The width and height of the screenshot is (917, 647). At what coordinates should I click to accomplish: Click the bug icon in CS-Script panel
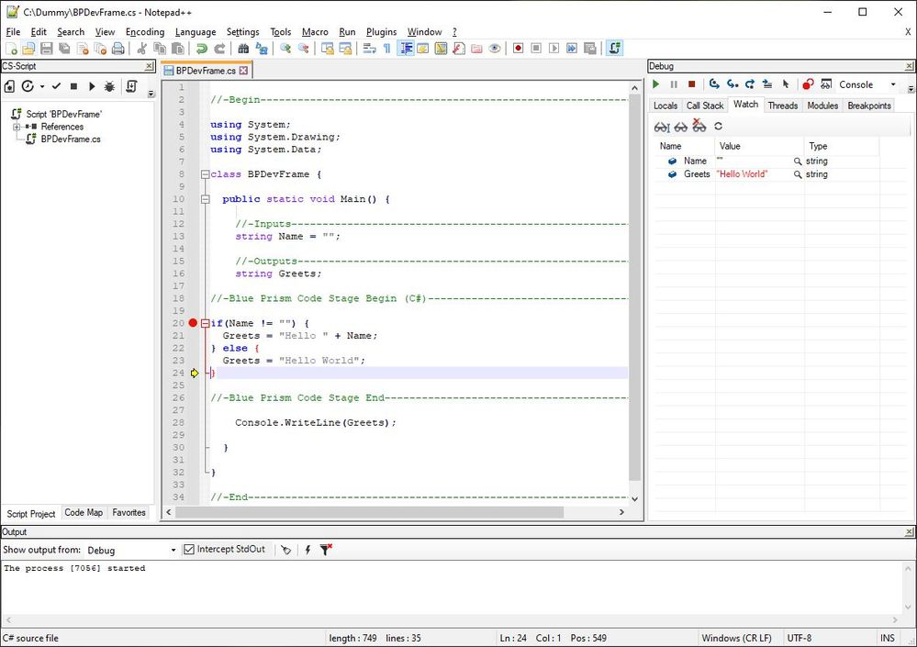[109, 86]
